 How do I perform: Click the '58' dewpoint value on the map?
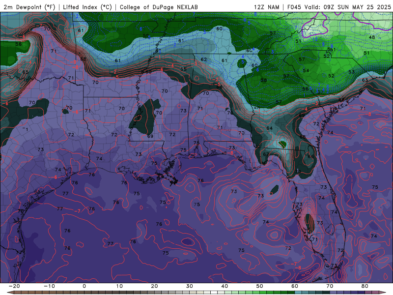click(x=264, y=80)
